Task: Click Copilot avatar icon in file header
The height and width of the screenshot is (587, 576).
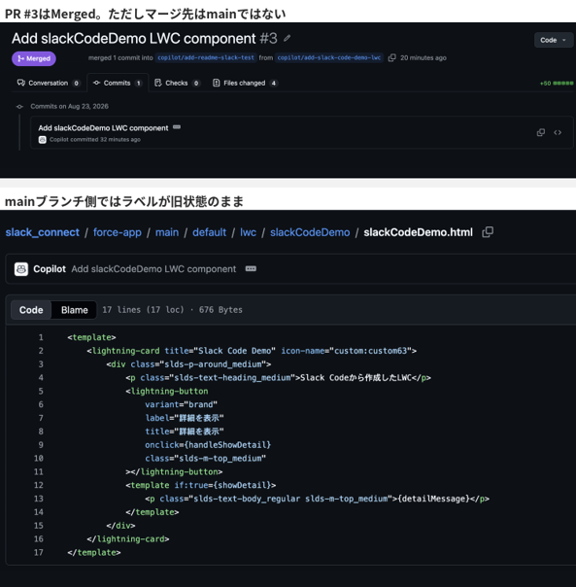Action: pos(21,269)
